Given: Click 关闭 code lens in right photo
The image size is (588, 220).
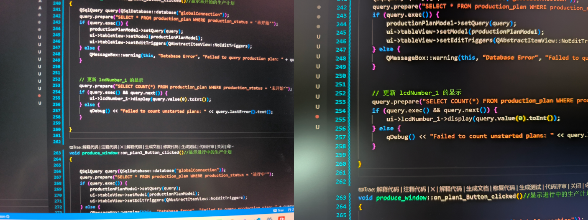Looking at the screenshot, I should [576, 186].
